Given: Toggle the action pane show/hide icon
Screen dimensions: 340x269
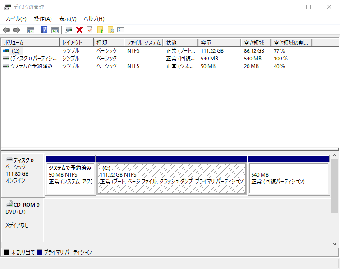Looking at the screenshot, I should (x=55, y=30).
